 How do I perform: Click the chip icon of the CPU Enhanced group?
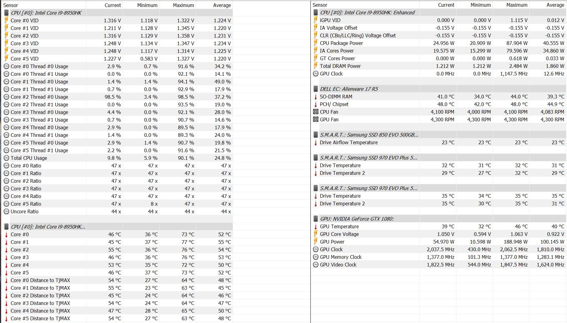pos(316,13)
